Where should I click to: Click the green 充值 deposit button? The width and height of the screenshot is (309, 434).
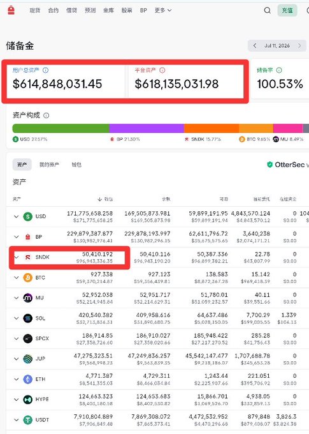pyautogui.click(x=287, y=10)
